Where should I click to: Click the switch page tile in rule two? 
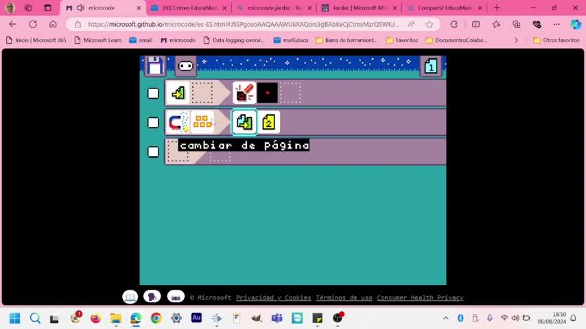tap(244, 122)
